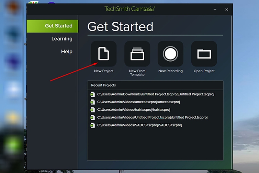
Task: Click file icon beside SADCS.tscproj entry
Action: pyautogui.click(x=93, y=125)
